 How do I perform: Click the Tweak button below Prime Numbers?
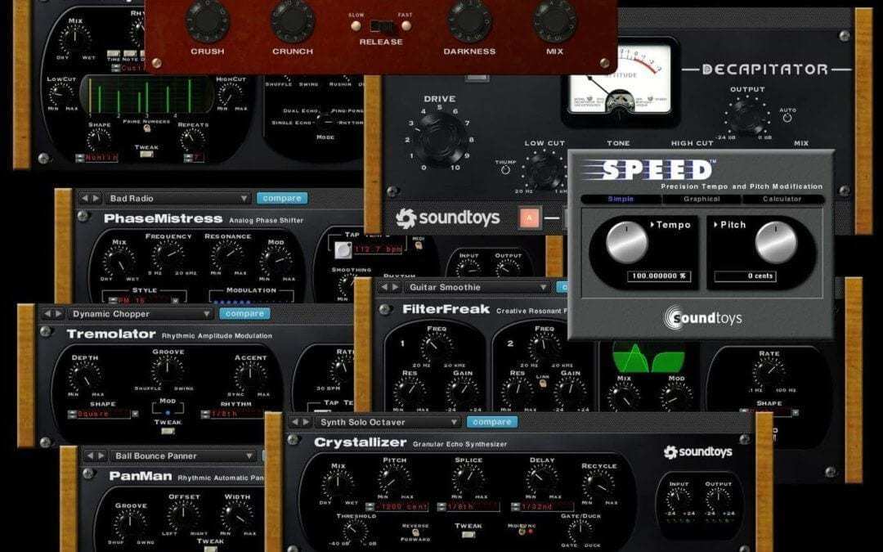click(146, 155)
